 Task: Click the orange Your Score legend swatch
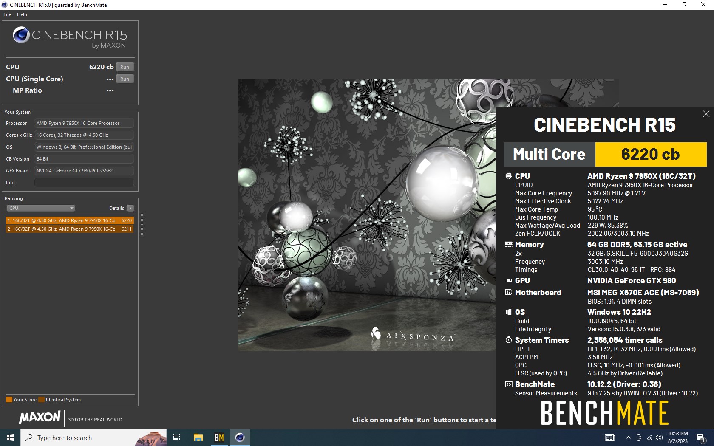point(9,400)
